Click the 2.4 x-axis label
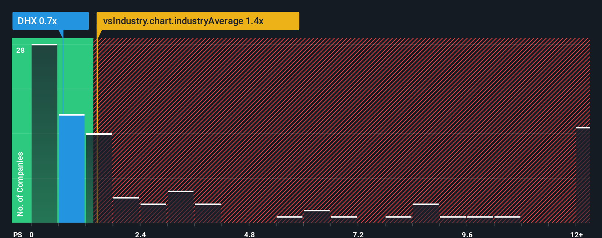Image resolution: width=602 pixels, height=238 pixels. point(140,234)
